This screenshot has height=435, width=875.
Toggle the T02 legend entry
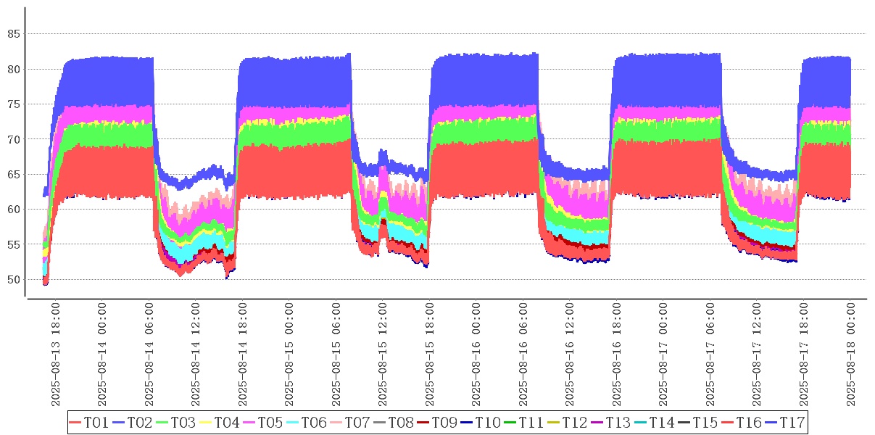pyautogui.click(x=133, y=423)
